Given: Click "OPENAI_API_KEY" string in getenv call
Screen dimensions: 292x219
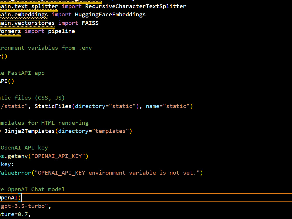Looking at the screenshot, I should click(58, 156).
